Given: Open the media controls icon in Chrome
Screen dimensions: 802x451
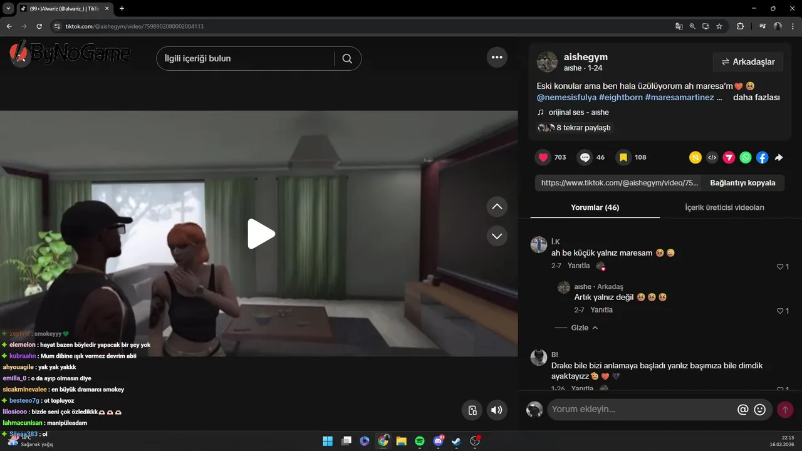Looking at the screenshot, I should coord(763,26).
